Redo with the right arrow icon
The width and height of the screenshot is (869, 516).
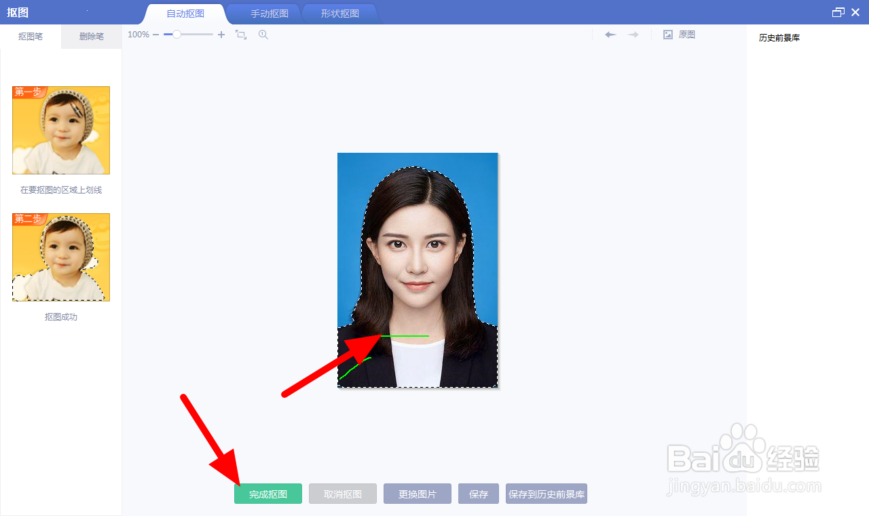click(633, 35)
